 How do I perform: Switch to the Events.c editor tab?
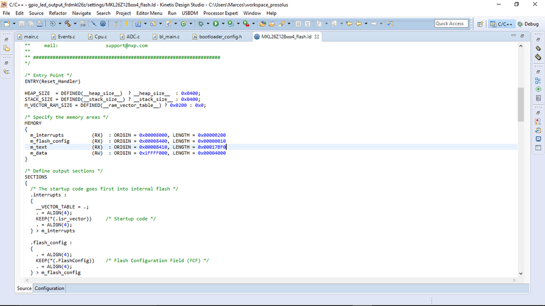coord(64,36)
